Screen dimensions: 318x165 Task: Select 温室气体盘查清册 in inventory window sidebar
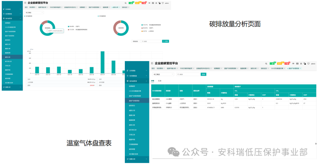pyautogui.click(x=135, y=96)
